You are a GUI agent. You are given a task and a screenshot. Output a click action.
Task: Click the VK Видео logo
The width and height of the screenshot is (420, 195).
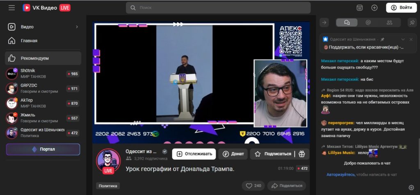click(40, 7)
